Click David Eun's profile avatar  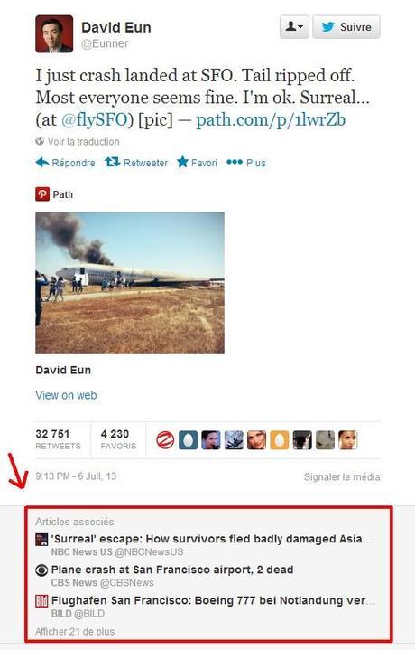pyautogui.click(x=54, y=34)
